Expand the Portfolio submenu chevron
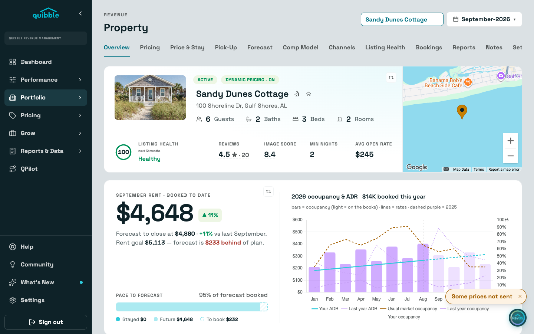The width and height of the screenshot is (534, 334). click(x=80, y=98)
